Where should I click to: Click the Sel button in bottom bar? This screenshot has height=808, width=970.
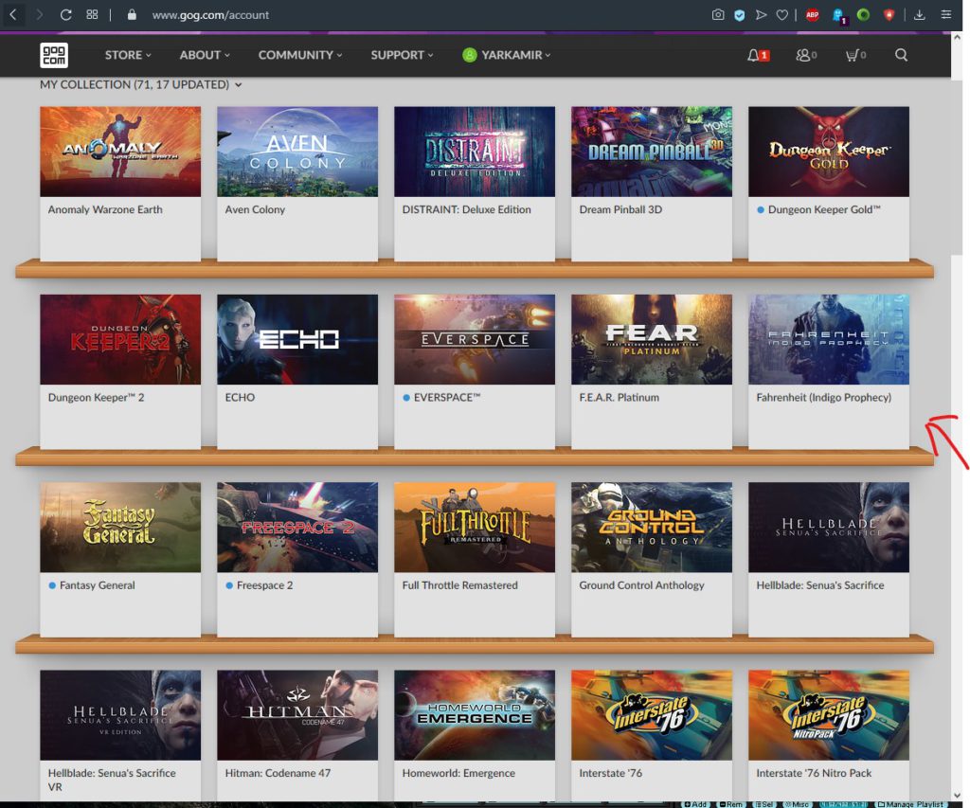(x=764, y=803)
